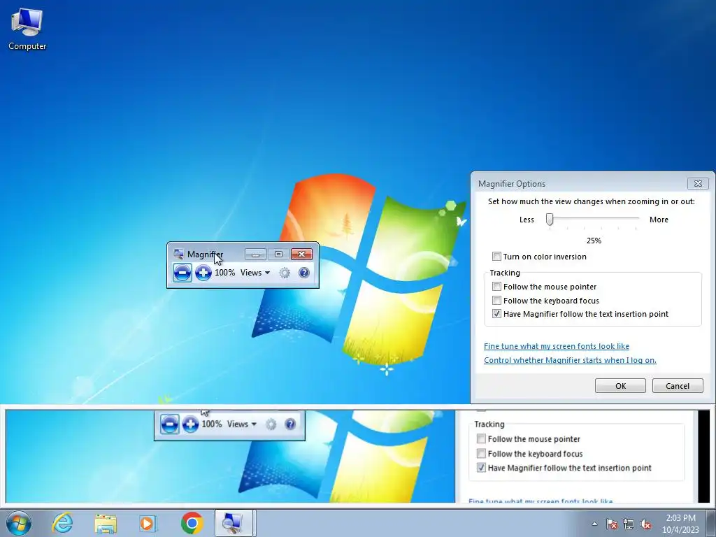This screenshot has width=716, height=537.
Task: Select the Computer desktop icon
Action: click(27, 29)
